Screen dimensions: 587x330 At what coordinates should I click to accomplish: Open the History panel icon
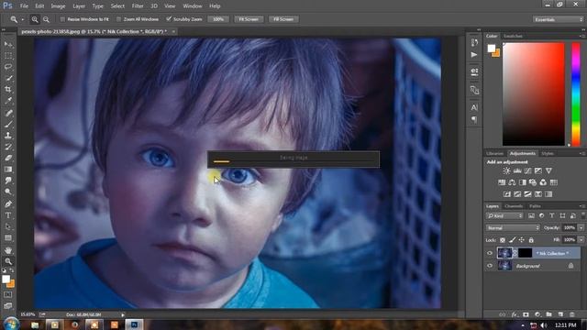tap(474, 43)
